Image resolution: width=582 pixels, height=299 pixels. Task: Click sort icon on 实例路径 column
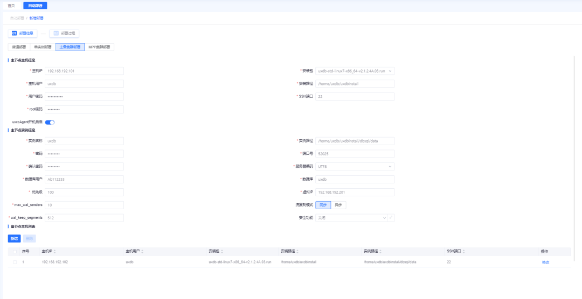click(x=380, y=251)
